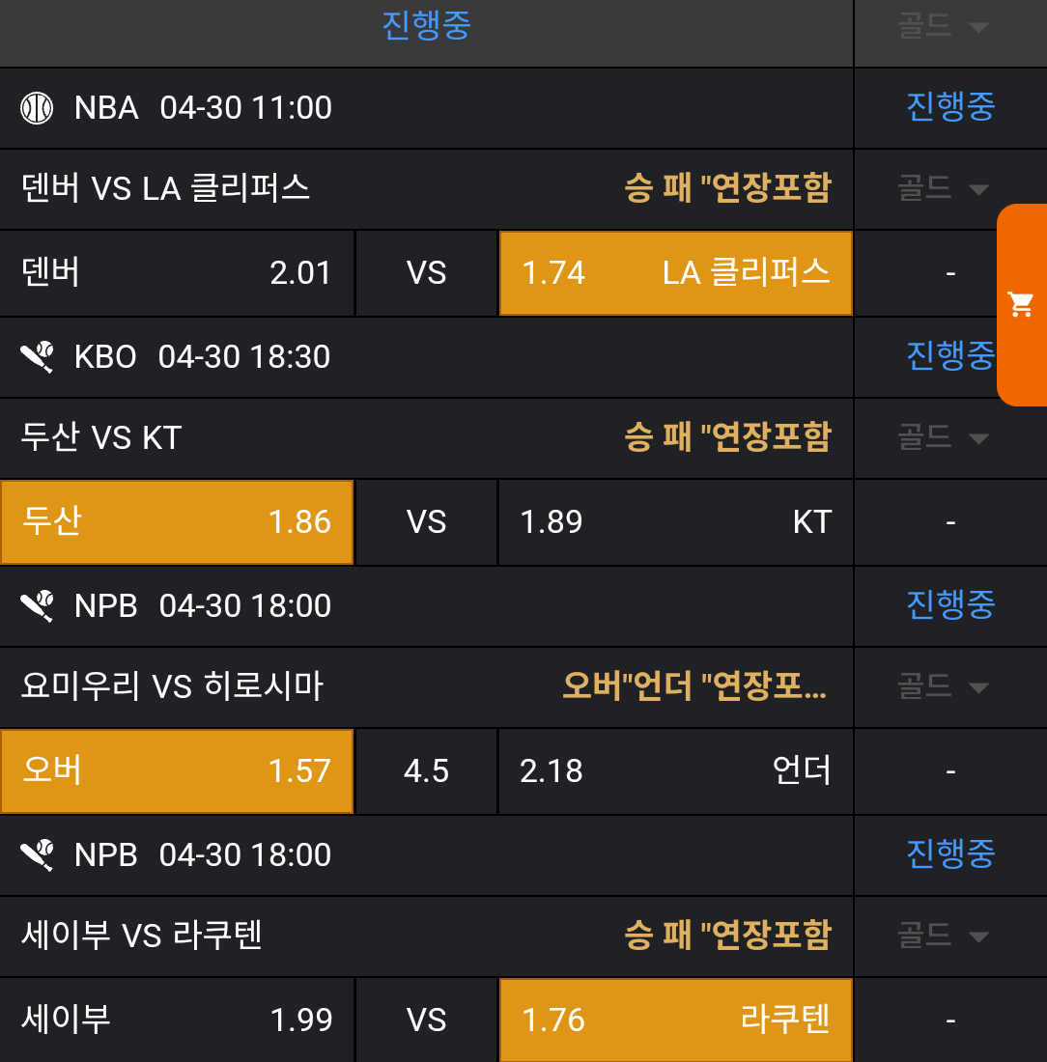Image resolution: width=1047 pixels, height=1062 pixels.
Task: Click the baseball icon beside 세이부 match
Action: [x=37, y=855]
